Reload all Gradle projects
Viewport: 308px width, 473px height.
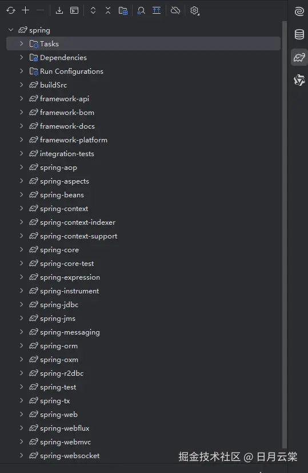point(11,10)
